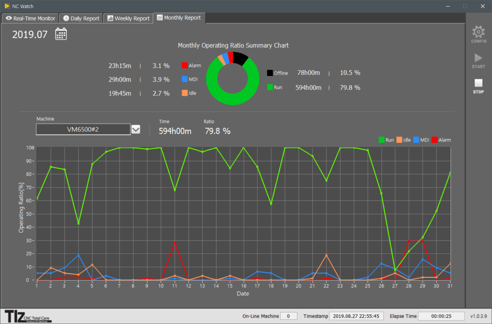Image resolution: width=492 pixels, height=324 pixels.
Task: Switch to the Real-Time Monitor tab
Action: (x=31, y=18)
